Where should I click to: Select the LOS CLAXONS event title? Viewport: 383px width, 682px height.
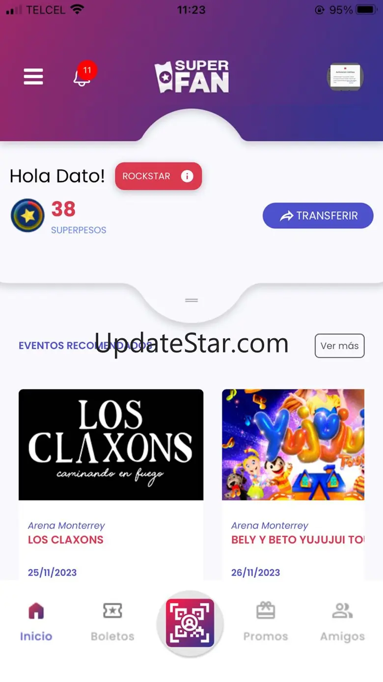(x=66, y=539)
